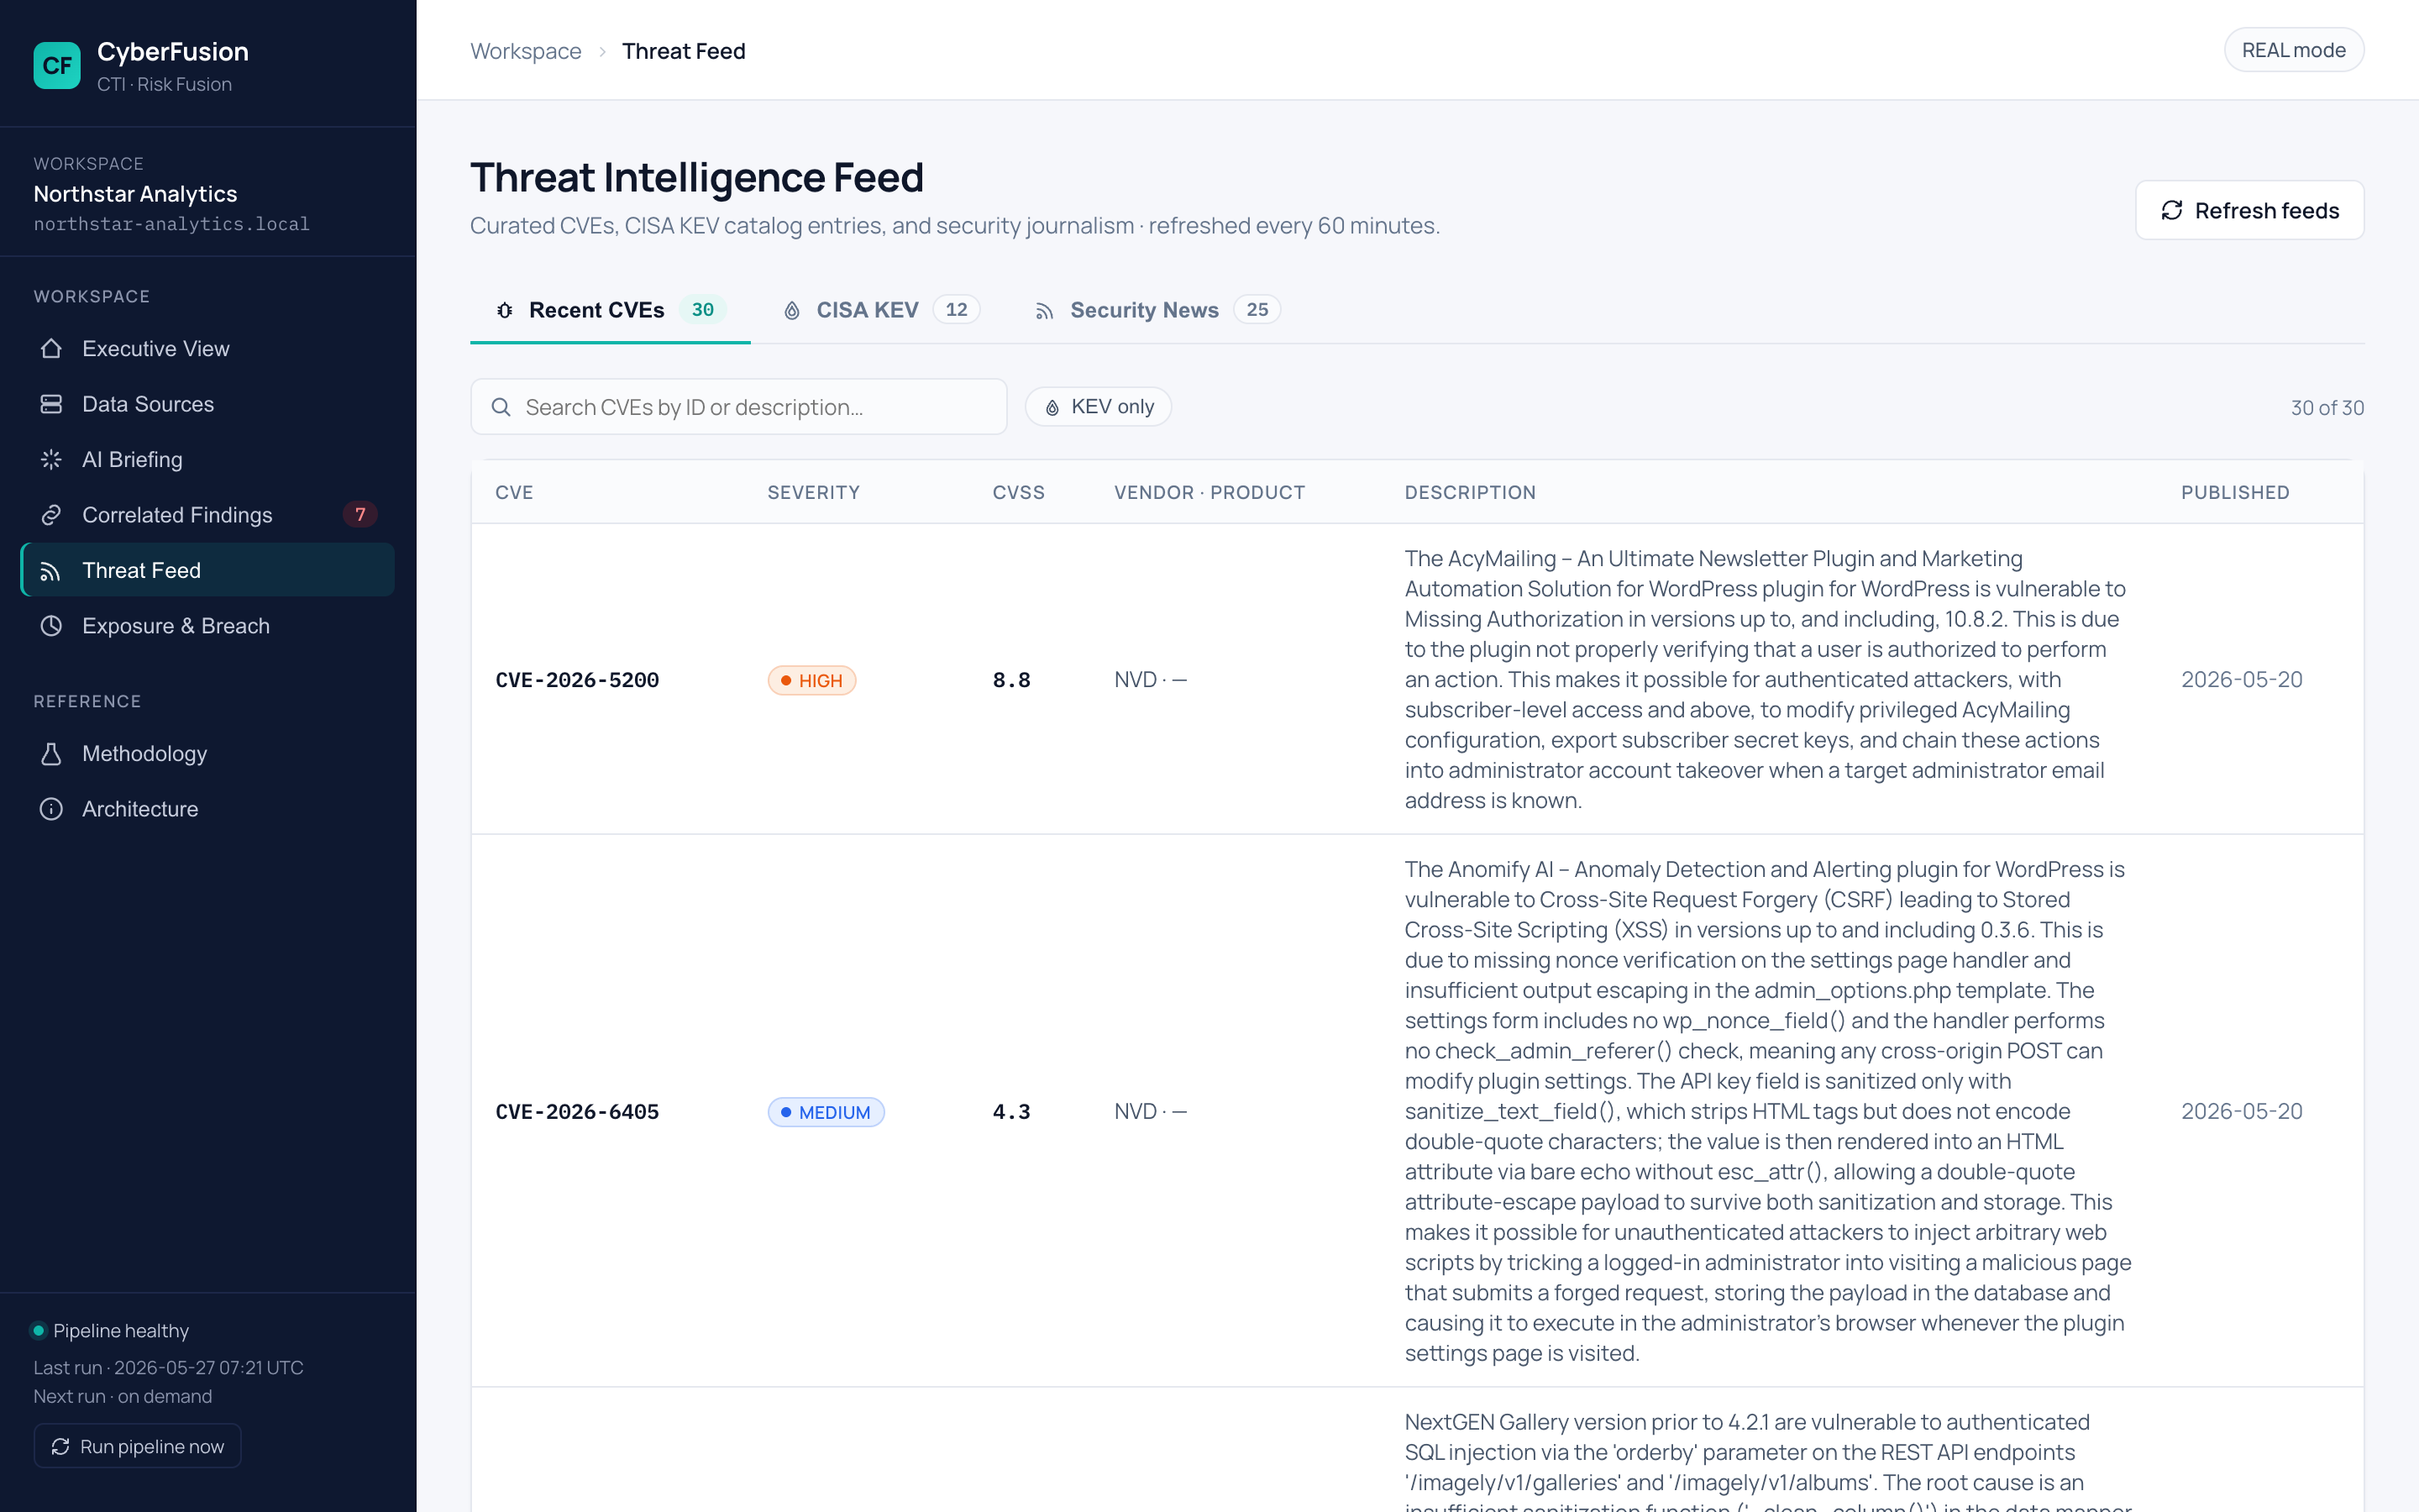Click the RSS icon on Security News tab

click(1045, 311)
